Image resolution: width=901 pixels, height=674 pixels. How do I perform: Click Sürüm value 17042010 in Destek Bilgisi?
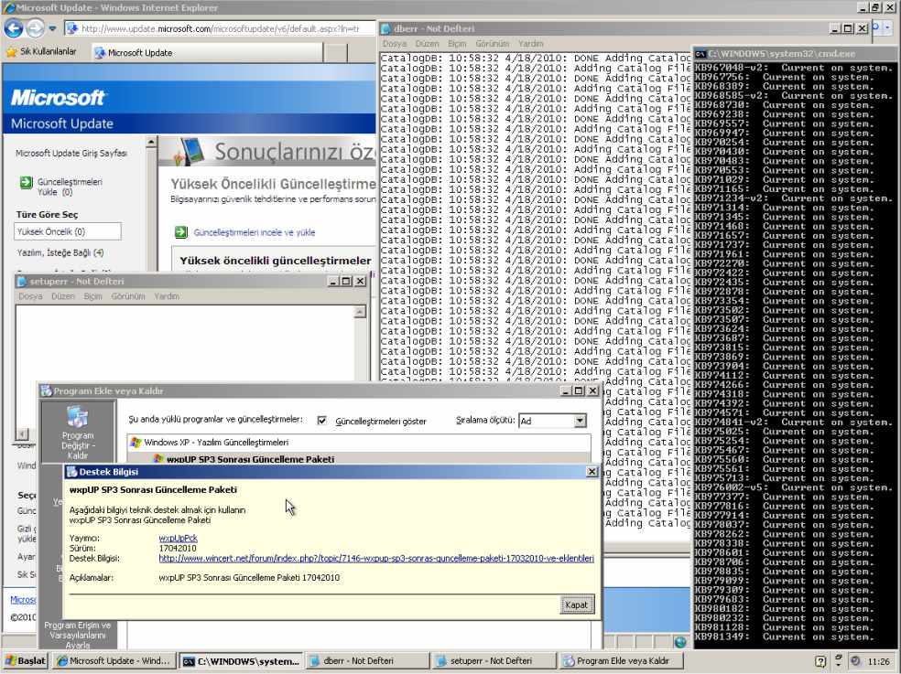[178, 549]
